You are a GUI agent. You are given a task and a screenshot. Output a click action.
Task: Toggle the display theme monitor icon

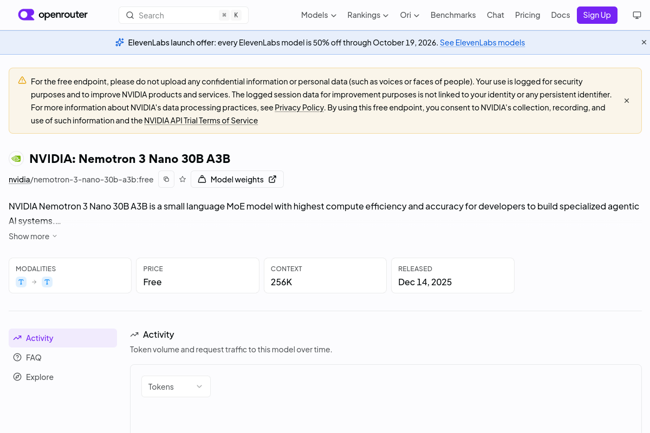click(637, 15)
